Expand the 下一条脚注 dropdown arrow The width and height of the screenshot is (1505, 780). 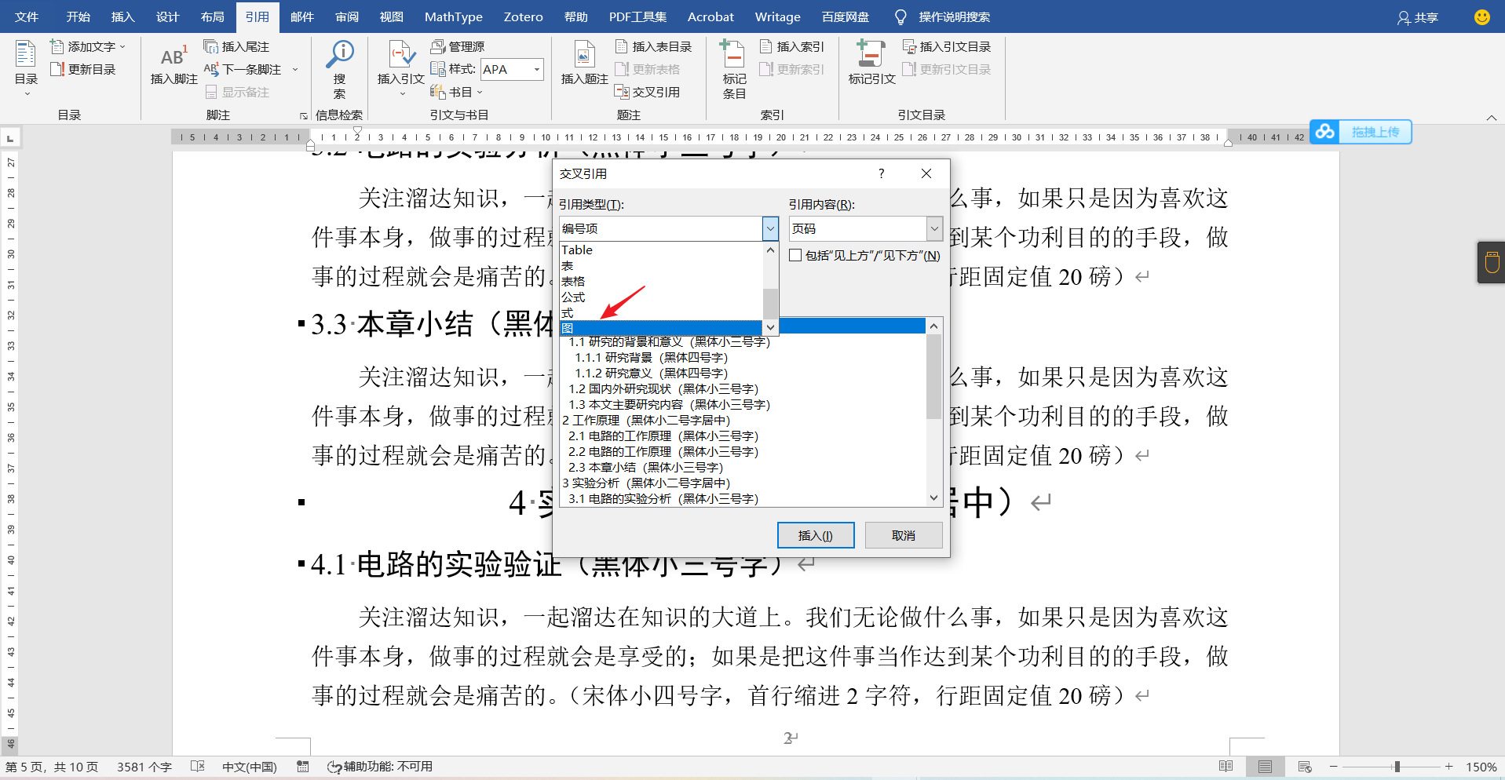[x=295, y=70]
